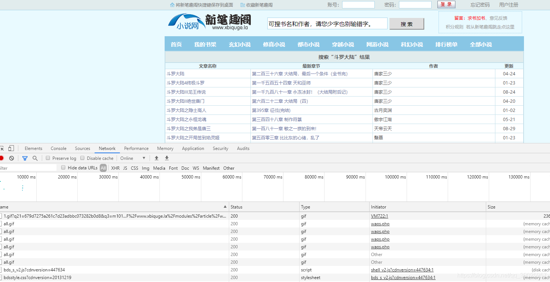Click the 搜索 search button
Viewport: 550px width, 282px height.
click(407, 24)
